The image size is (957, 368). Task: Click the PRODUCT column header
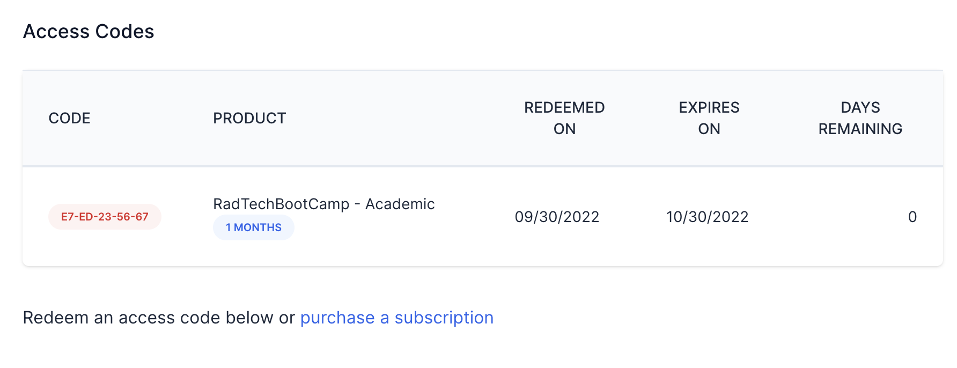(x=249, y=118)
